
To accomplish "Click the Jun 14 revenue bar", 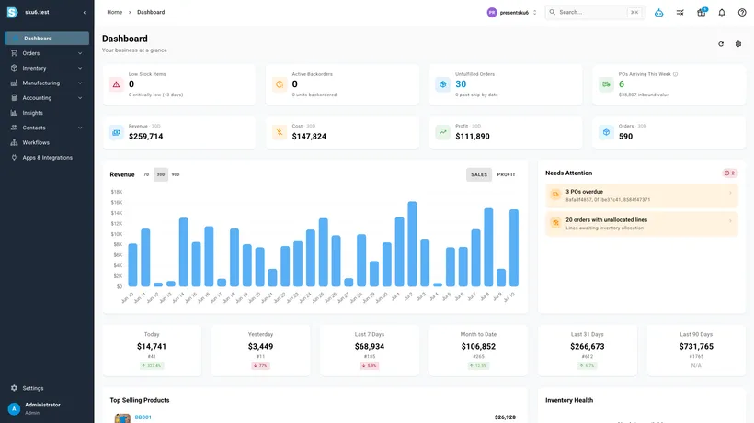I will pyautogui.click(x=183, y=252).
